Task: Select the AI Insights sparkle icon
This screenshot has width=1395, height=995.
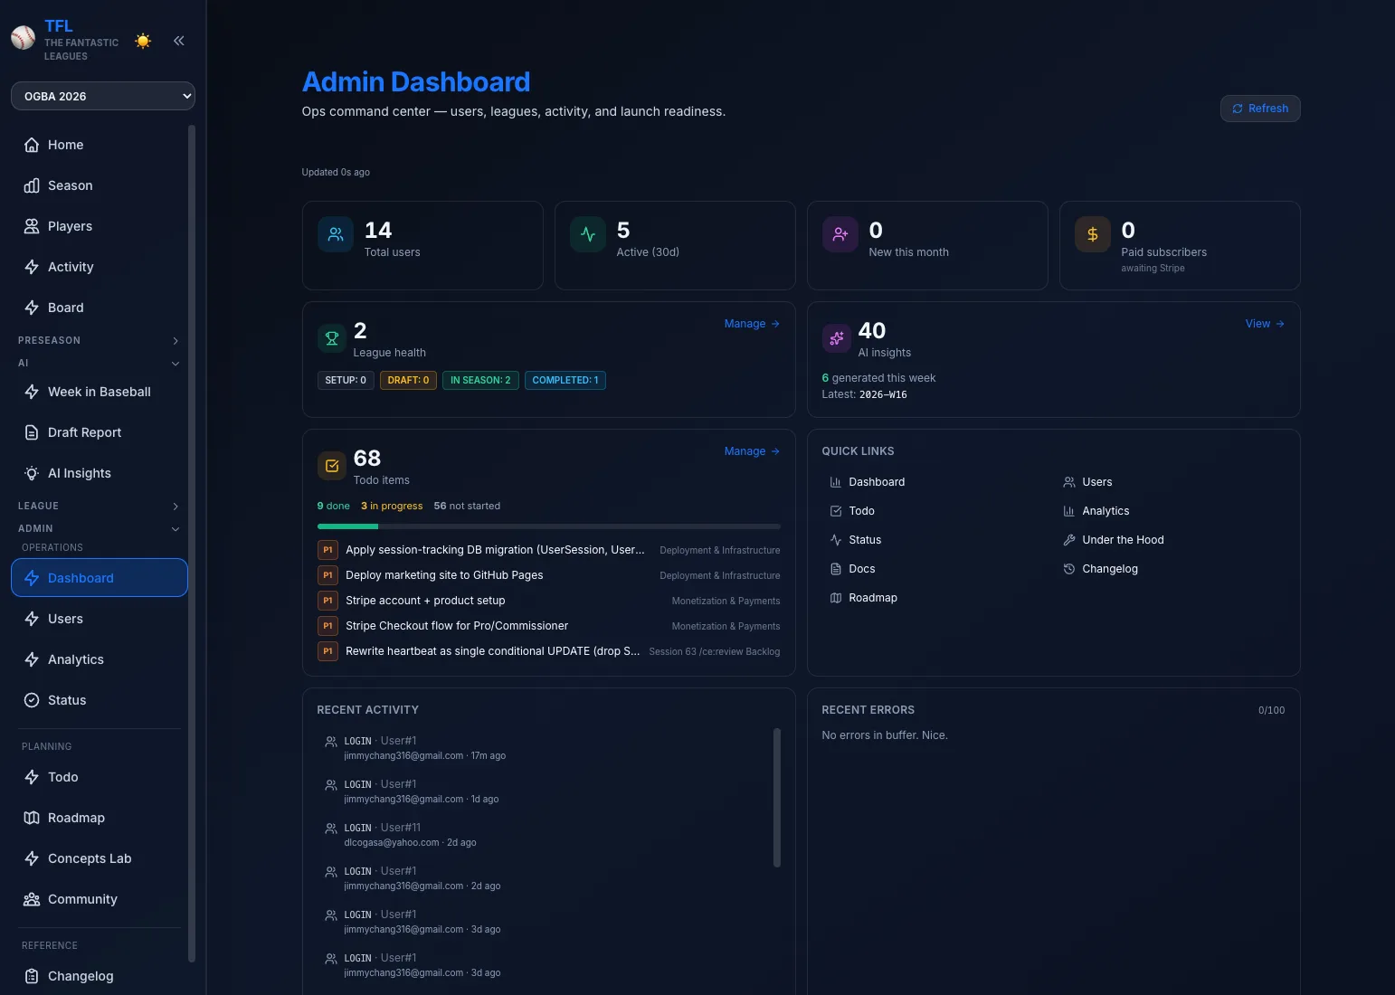Action: coord(30,473)
